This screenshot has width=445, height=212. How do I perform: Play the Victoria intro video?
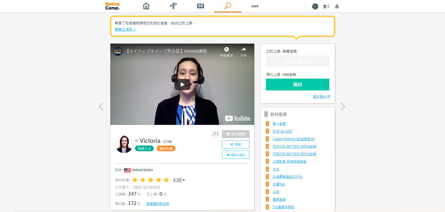point(182,84)
